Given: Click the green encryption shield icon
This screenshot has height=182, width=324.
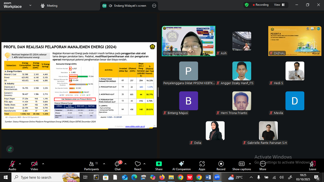Looking at the screenshot, I should [x=246, y=5].
